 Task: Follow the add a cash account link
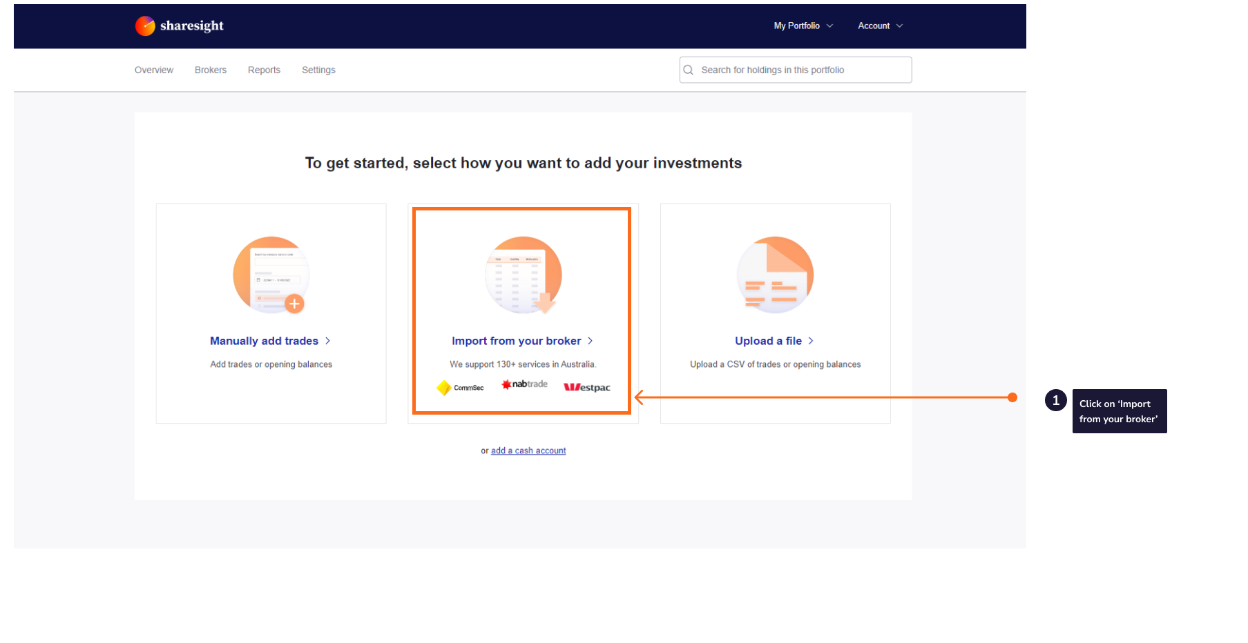coord(528,451)
